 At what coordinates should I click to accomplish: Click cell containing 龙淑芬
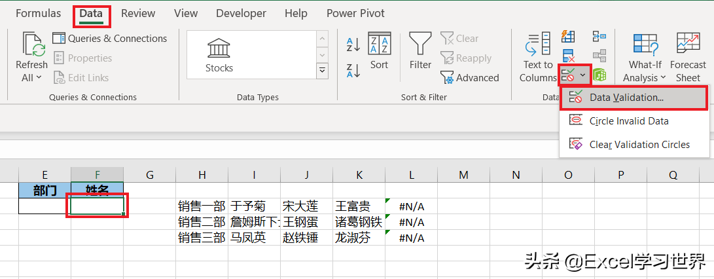(x=359, y=238)
